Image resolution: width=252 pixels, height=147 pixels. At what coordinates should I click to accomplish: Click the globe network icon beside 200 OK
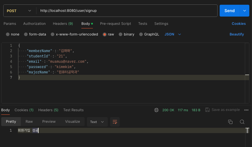pyautogui.click(x=156, y=110)
